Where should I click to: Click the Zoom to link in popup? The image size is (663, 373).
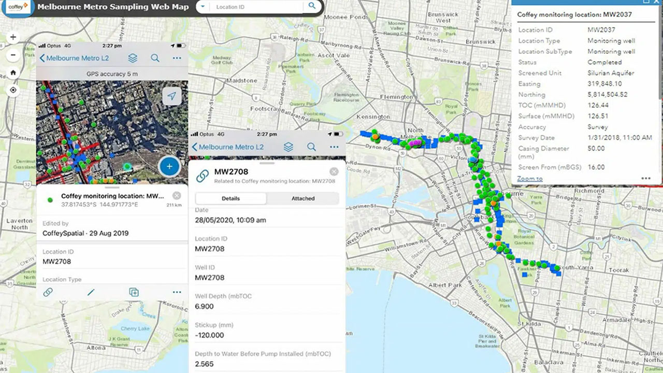pos(530,178)
